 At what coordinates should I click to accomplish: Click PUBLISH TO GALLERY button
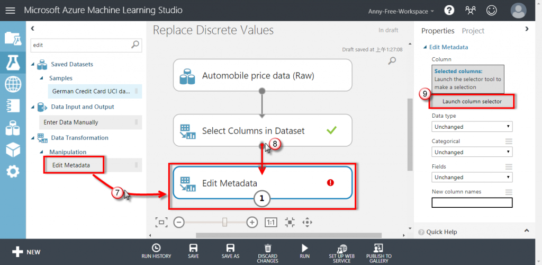[379, 253]
